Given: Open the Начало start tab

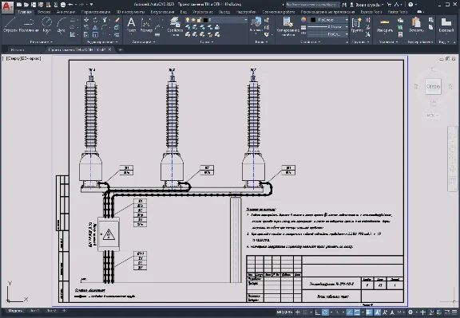Looking at the screenshot, I should [x=18, y=49].
